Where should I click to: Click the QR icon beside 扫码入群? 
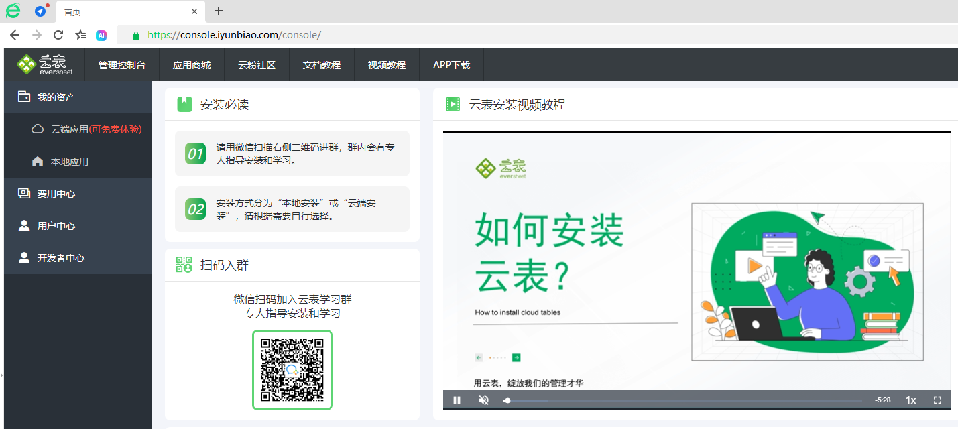pyautogui.click(x=184, y=265)
